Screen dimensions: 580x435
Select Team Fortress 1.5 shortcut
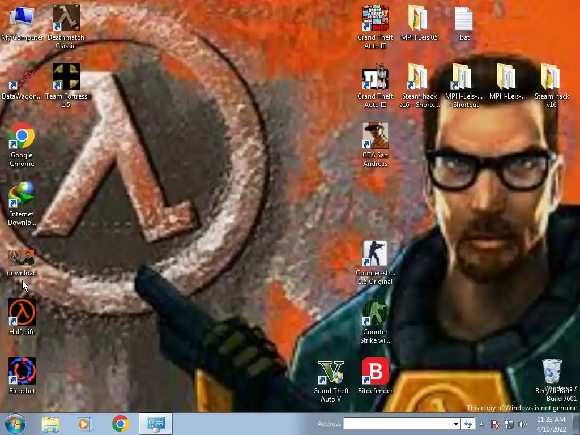tap(66, 85)
